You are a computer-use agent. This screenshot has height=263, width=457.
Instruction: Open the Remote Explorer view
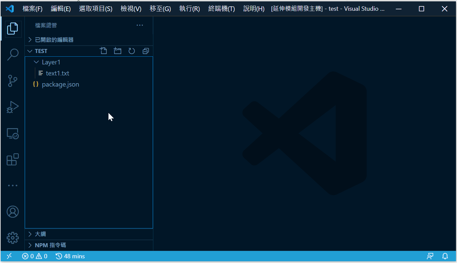click(x=13, y=134)
